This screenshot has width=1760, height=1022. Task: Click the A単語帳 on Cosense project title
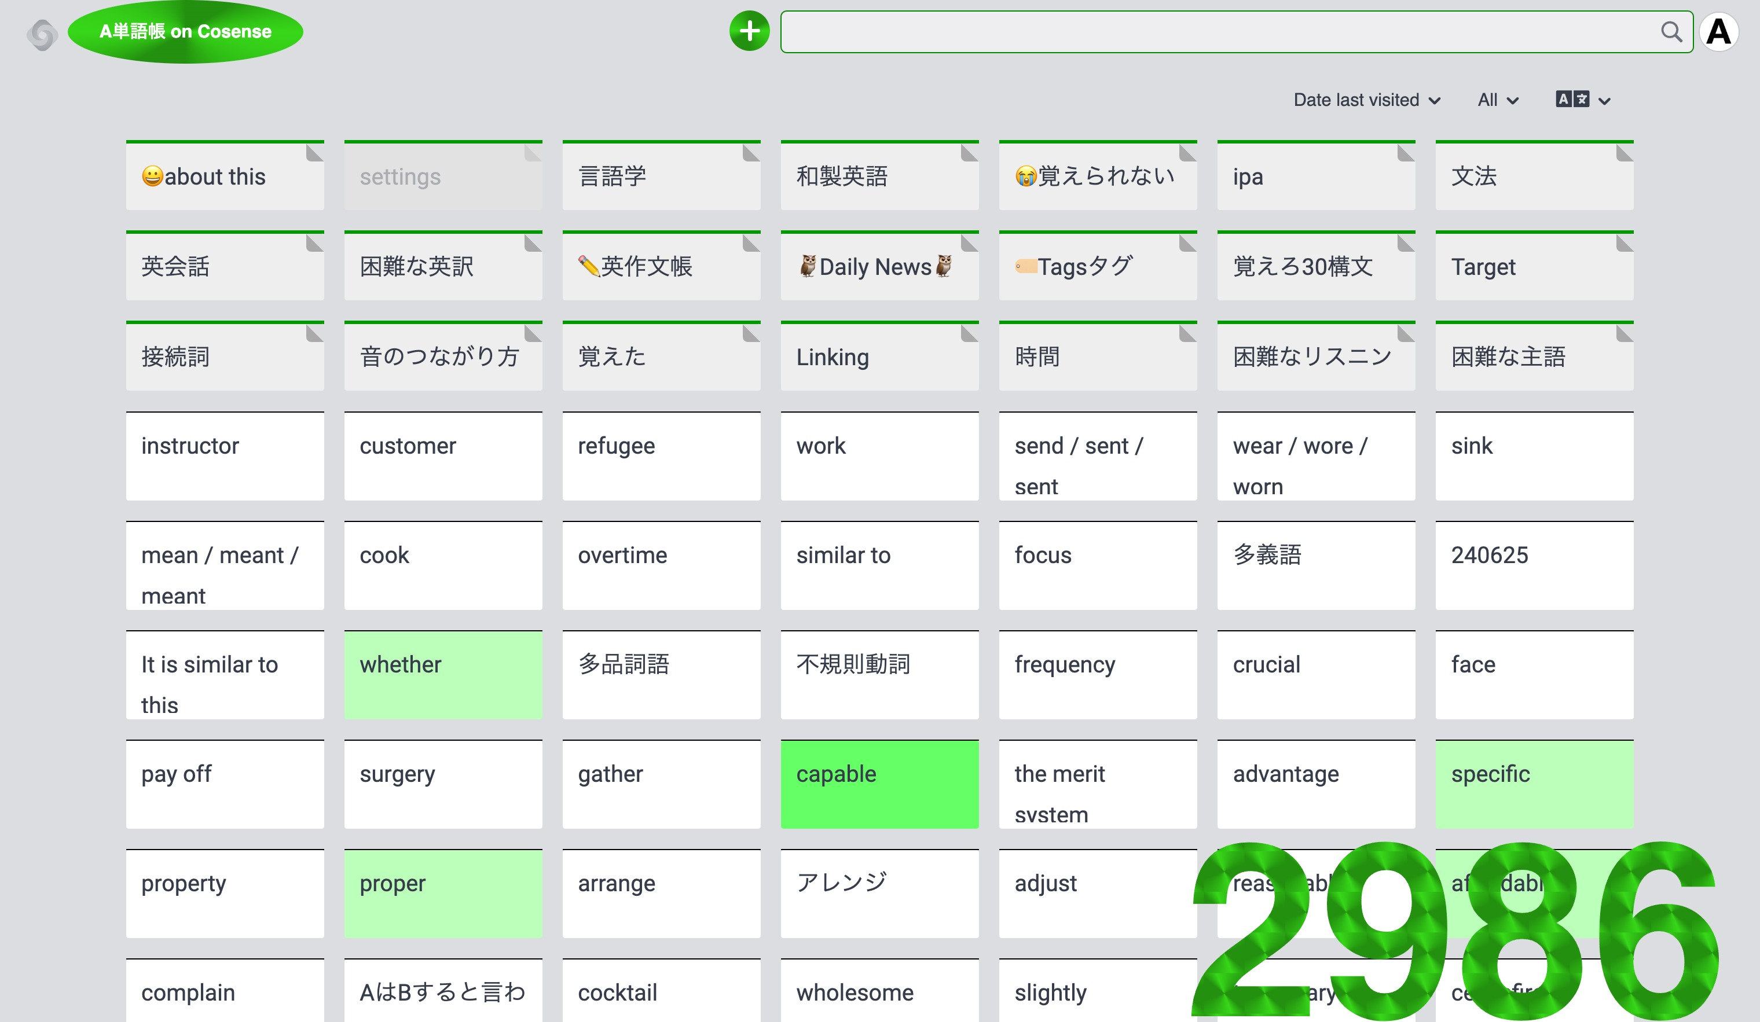coord(185,31)
